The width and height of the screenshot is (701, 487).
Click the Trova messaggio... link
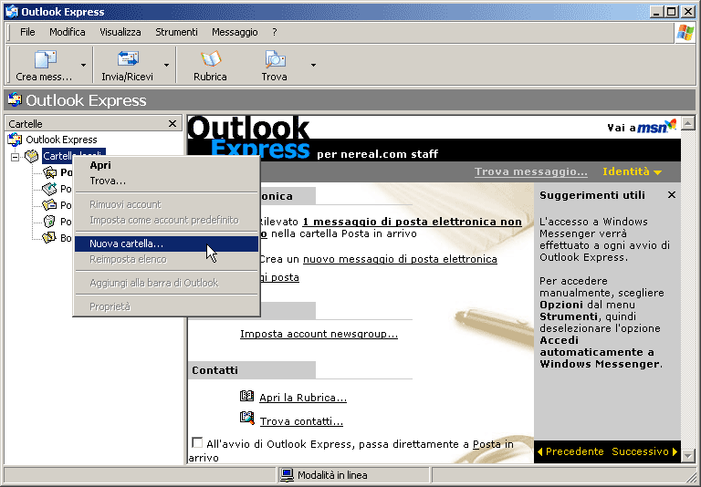(531, 171)
